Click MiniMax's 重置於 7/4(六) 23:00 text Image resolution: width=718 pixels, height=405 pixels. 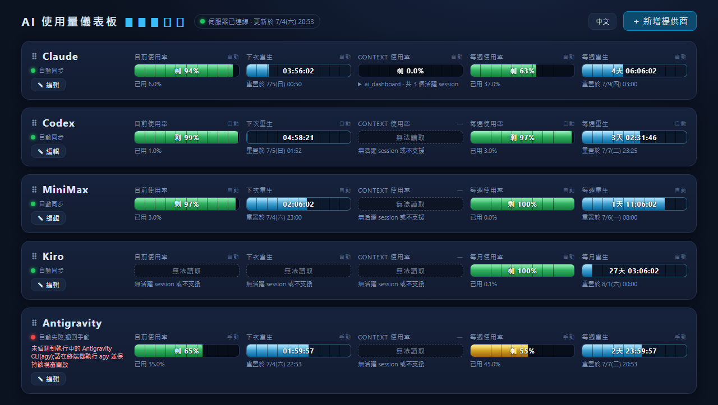pos(274,217)
